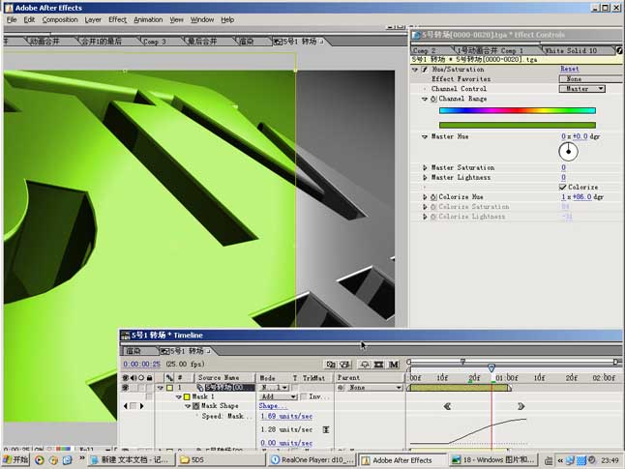Open the Effect menu
The image size is (625, 469).
tap(118, 19)
